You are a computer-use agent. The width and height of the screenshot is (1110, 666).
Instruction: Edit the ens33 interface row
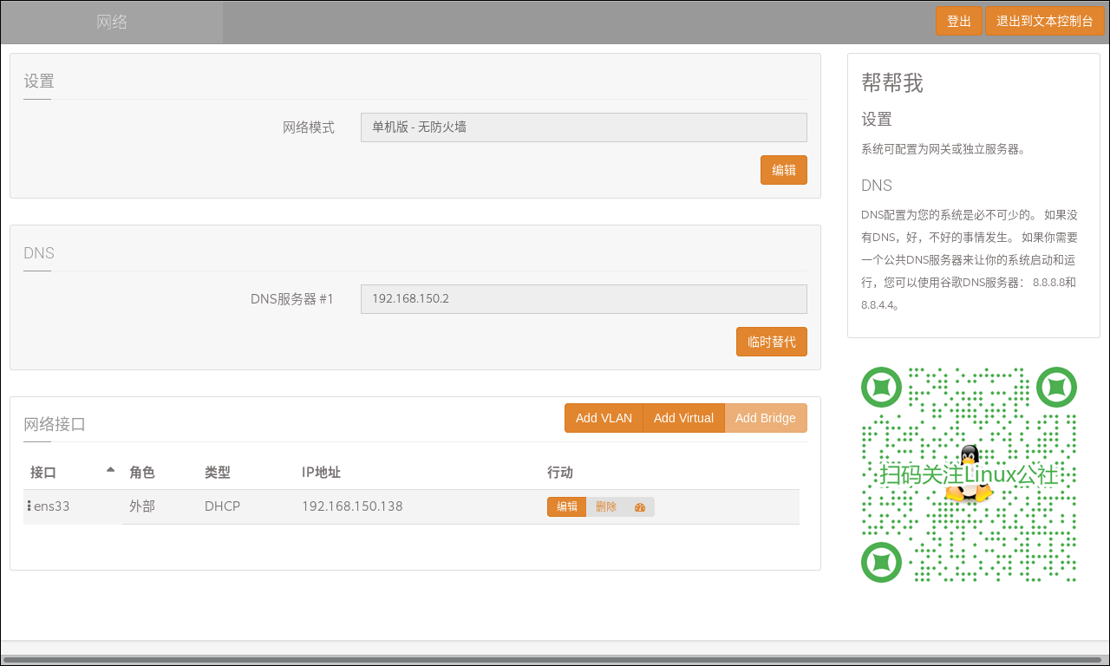point(566,507)
